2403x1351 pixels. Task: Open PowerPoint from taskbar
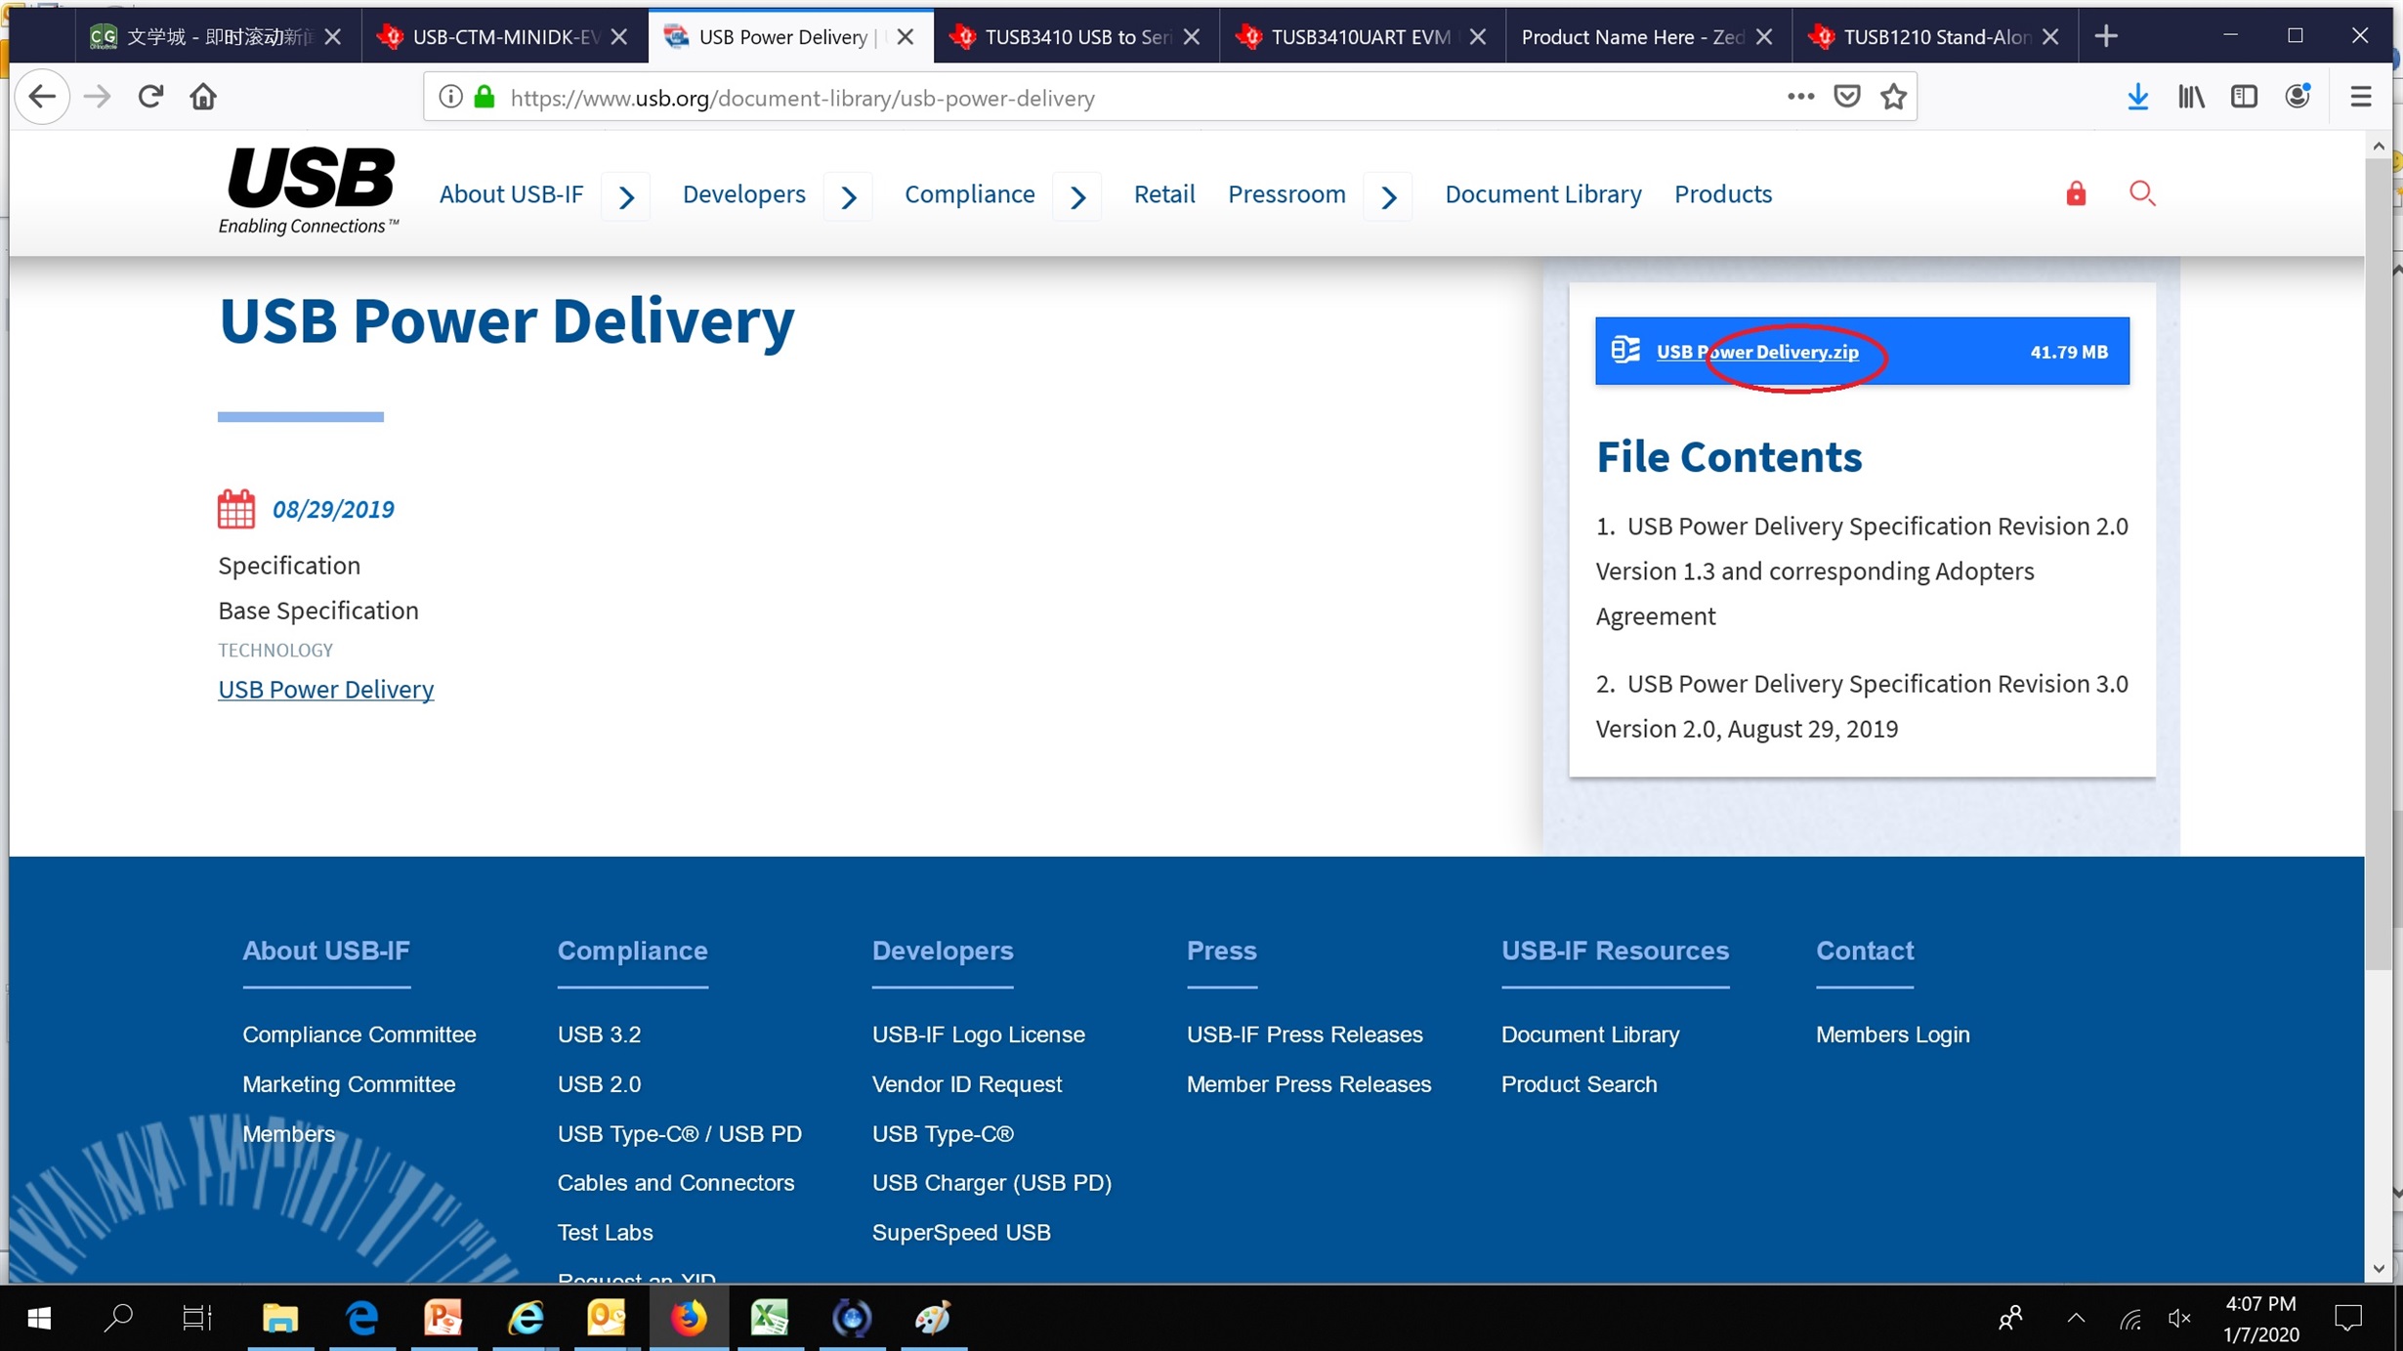click(443, 1319)
